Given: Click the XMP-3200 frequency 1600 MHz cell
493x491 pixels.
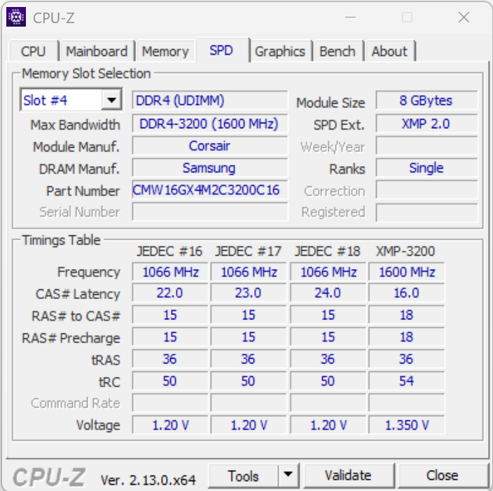Looking at the screenshot, I should pos(407,272).
